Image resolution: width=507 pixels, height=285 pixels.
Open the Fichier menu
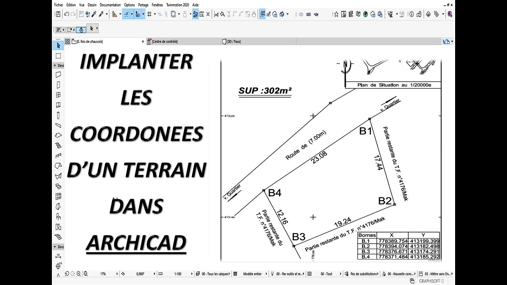pos(59,5)
